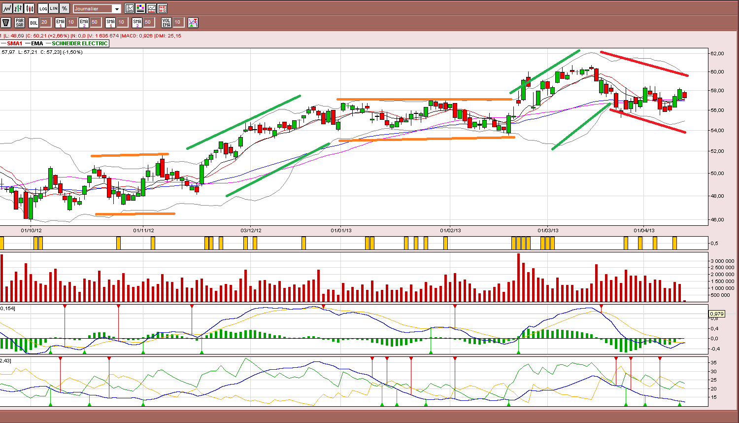
Task: Click the indicator panels chart icon
Action: pos(152,8)
